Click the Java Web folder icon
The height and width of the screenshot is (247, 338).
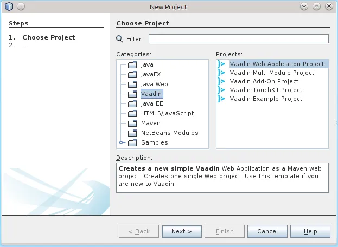pos(132,84)
